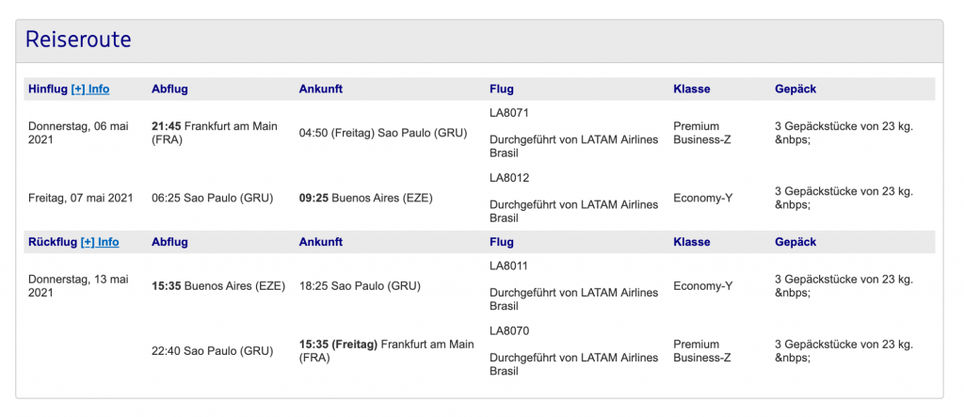Select the date Freitag, 07 mai 2021

pyautogui.click(x=80, y=199)
